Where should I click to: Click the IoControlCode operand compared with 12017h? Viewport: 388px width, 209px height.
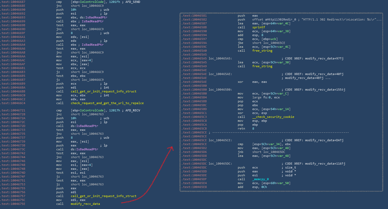tap(87, 110)
